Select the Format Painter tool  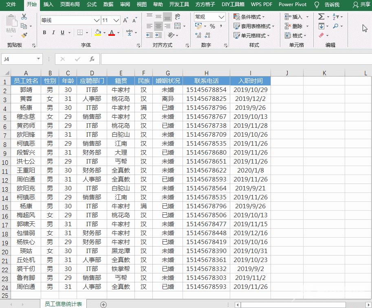coord(23,35)
